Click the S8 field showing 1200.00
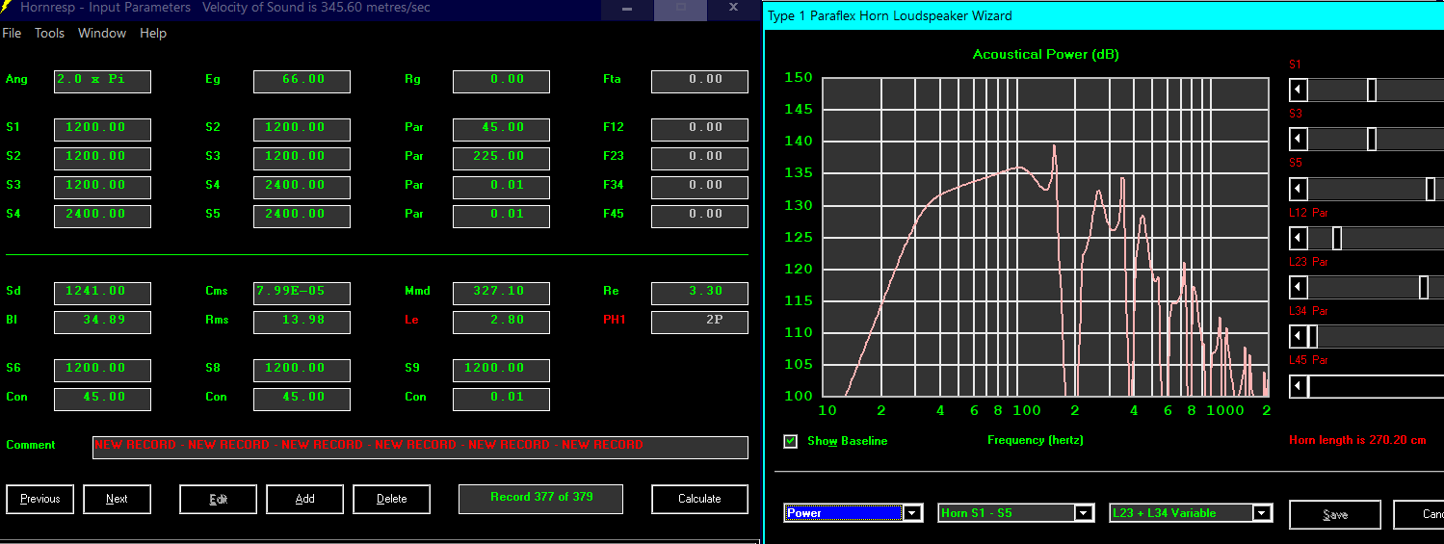The width and height of the screenshot is (1444, 544). 302,370
